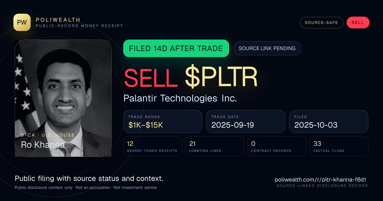The image size is (383, 201).
Task: View the 0 contract records tile
Action: click(x=277, y=146)
